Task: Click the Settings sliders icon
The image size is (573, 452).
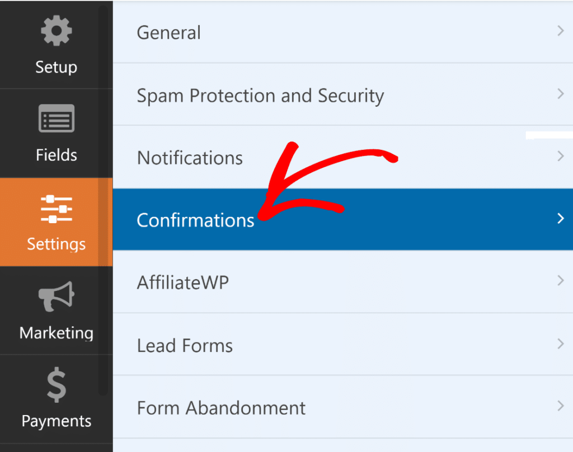Action: (x=56, y=209)
